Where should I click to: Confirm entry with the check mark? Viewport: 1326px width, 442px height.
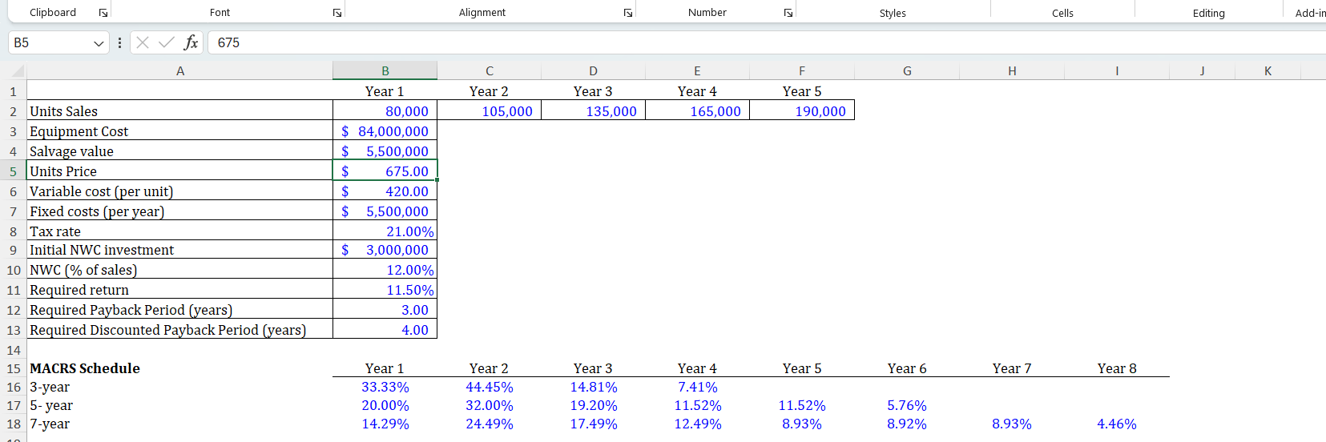[x=167, y=42]
